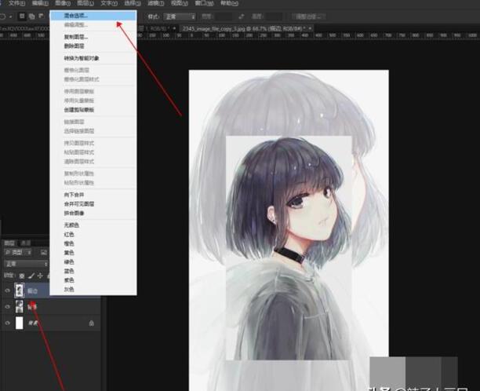Open the 编辑 menu in the menu bar
This screenshot has width=480, height=391.
[x=40, y=3]
